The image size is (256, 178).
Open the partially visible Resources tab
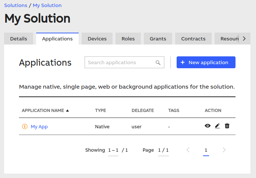click(x=227, y=39)
